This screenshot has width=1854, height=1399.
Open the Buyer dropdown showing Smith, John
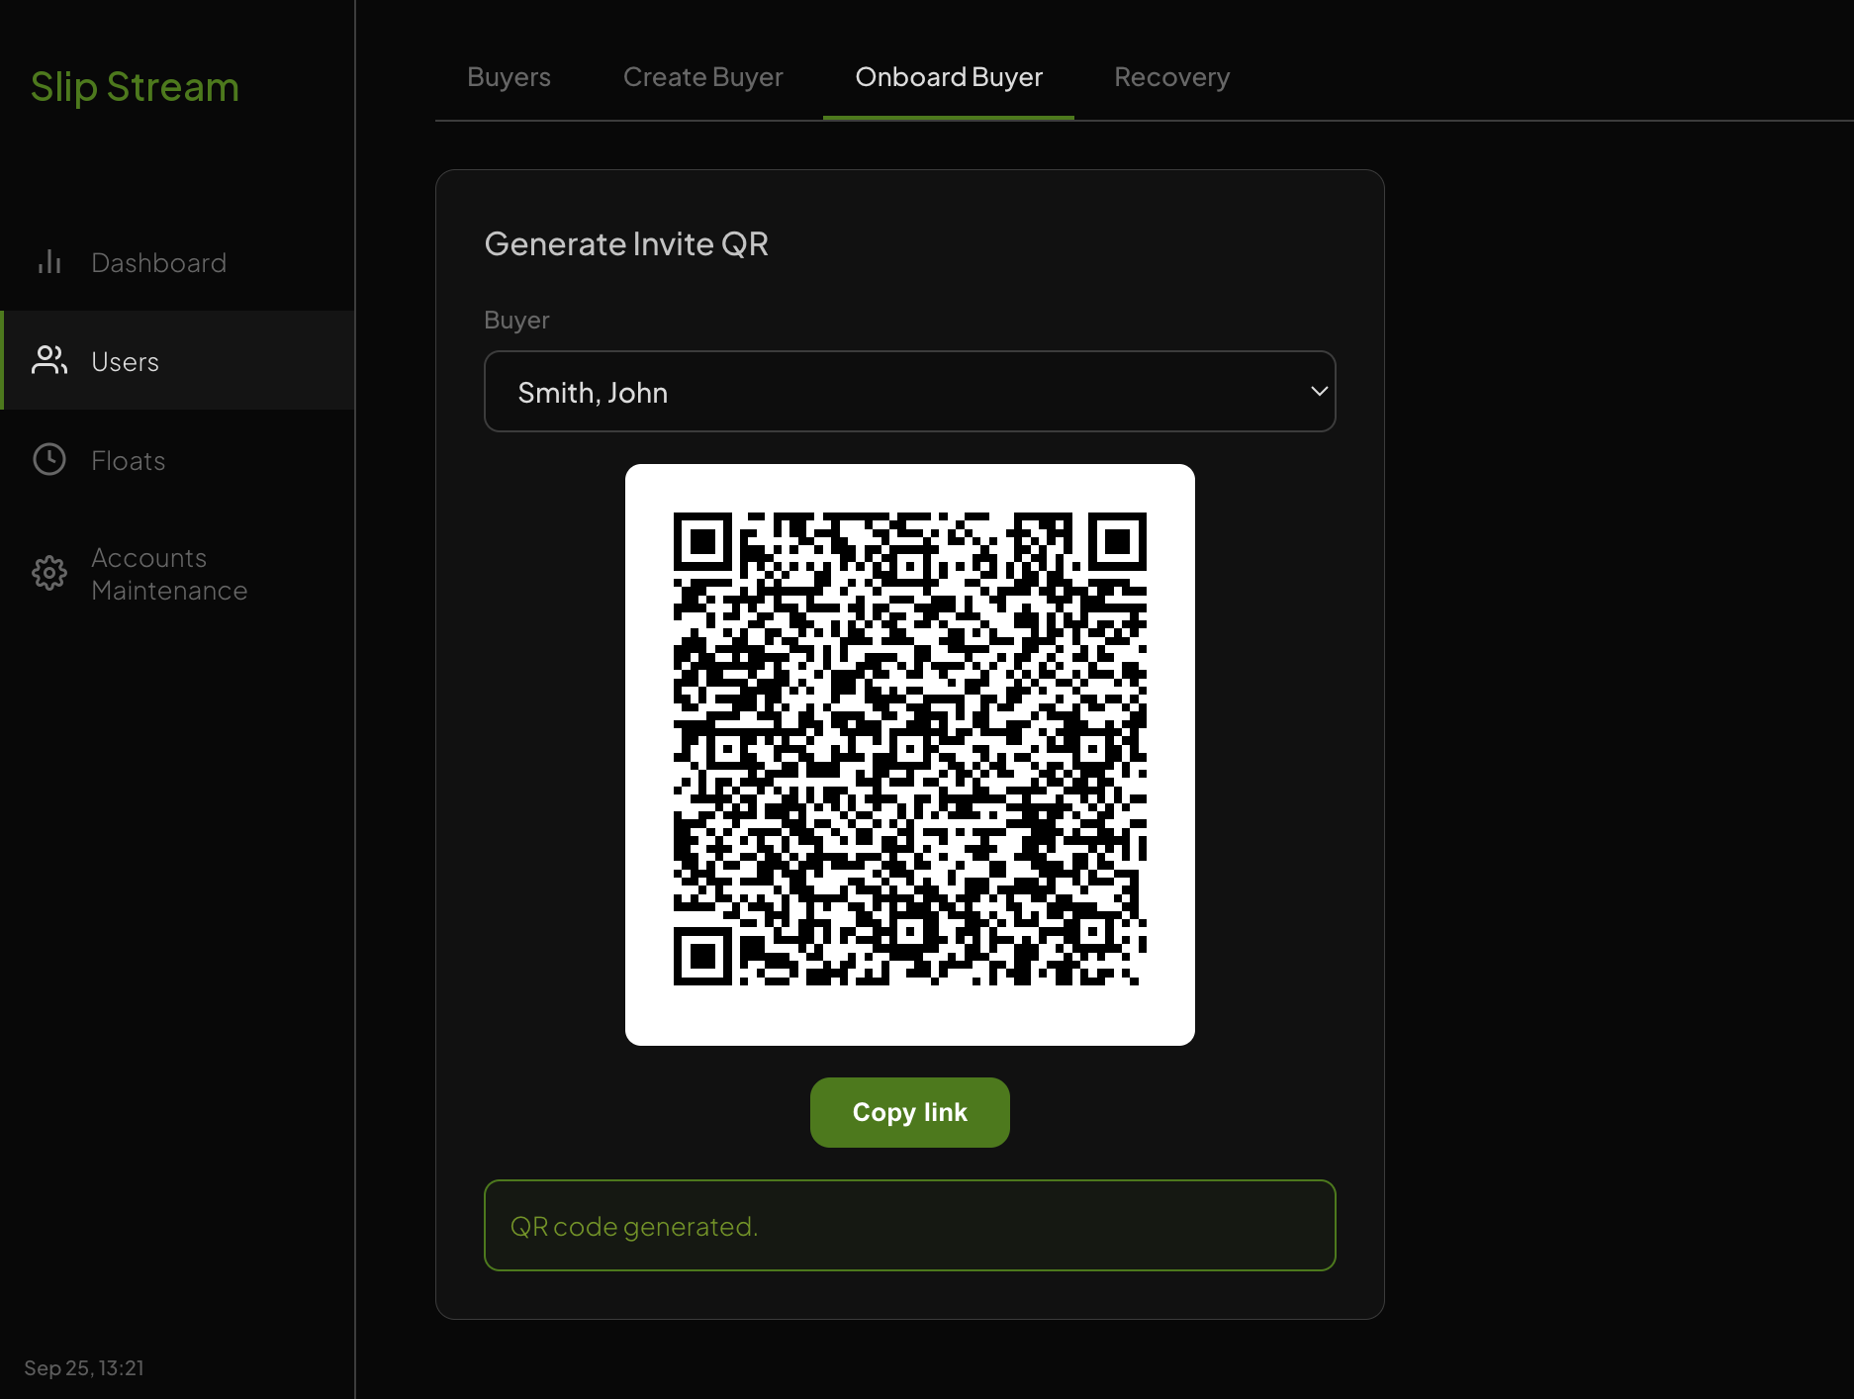[x=909, y=392]
